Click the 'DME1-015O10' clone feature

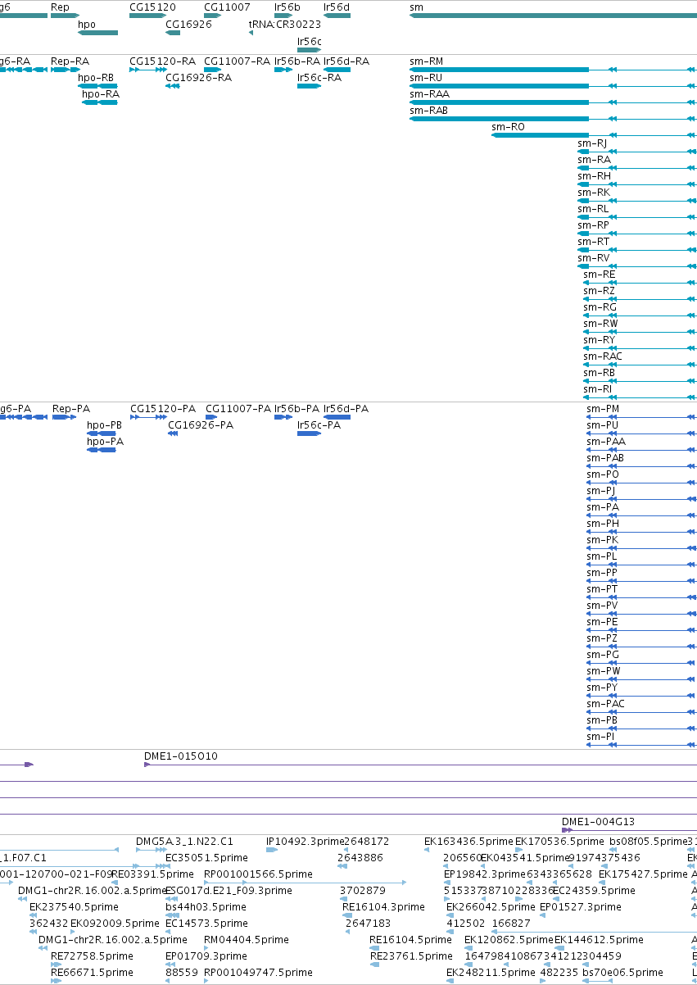click(181, 756)
